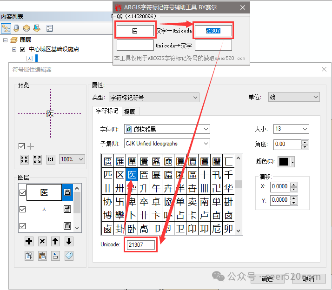Click the tag icon below layer list
The height and width of the screenshot is (290, 332).
pos(69,256)
